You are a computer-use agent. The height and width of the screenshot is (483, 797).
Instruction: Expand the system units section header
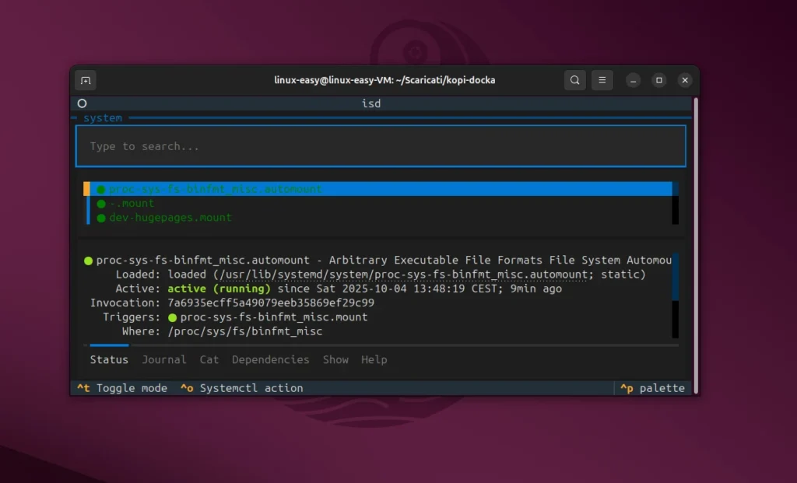click(x=103, y=117)
